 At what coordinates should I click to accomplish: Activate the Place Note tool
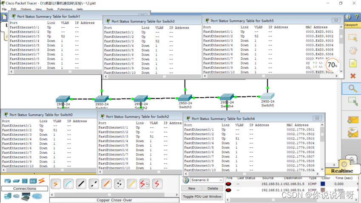353,63
